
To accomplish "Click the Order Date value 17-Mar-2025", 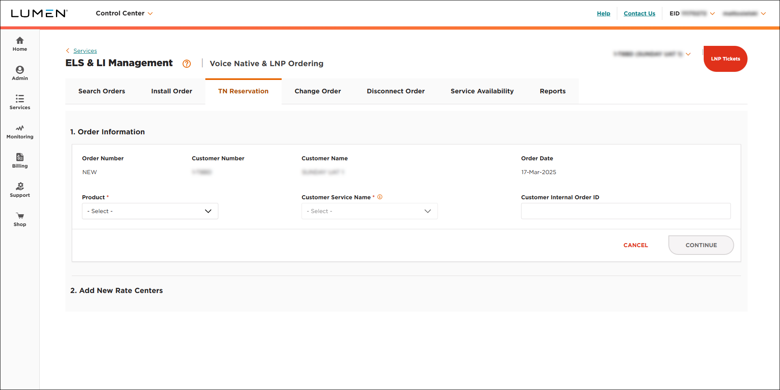I will [x=539, y=172].
